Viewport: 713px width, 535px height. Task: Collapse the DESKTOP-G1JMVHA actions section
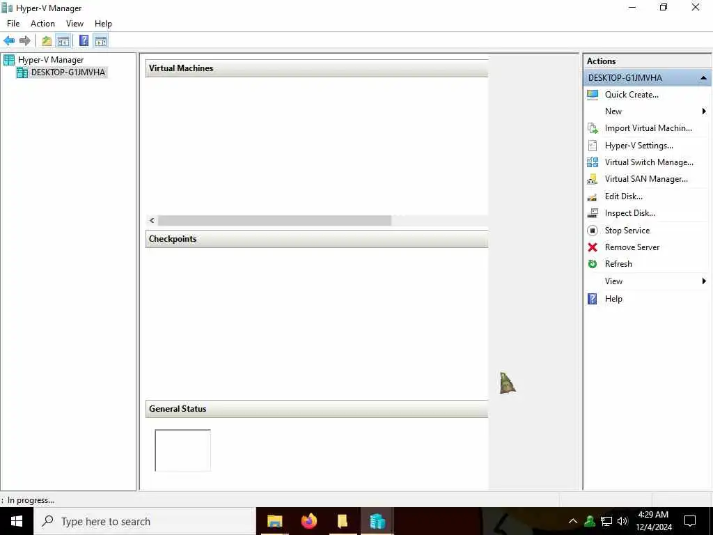click(x=703, y=78)
